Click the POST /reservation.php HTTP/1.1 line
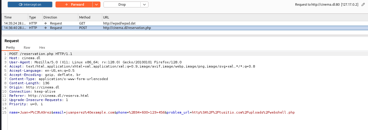Screen dimensions: 368x130 41,54
